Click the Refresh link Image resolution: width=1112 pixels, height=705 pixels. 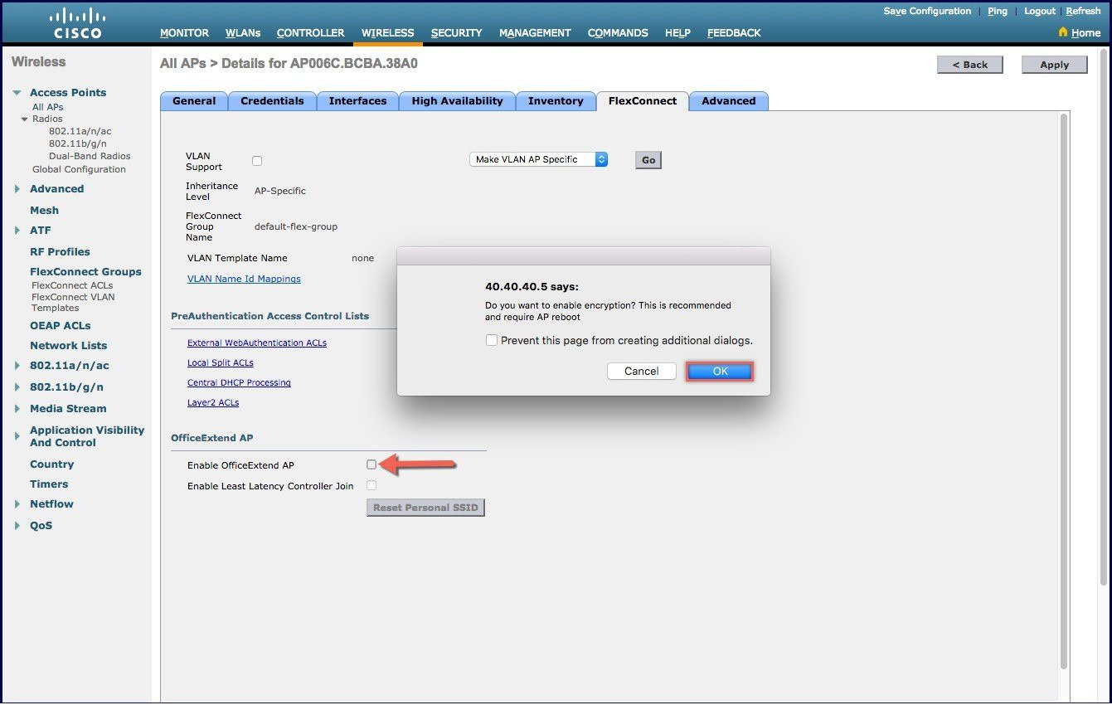tap(1084, 11)
